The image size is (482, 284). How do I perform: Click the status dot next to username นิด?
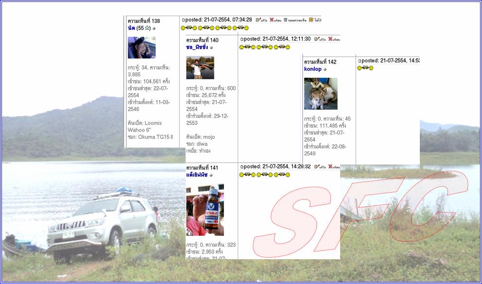pyautogui.click(x=154, y=28)
